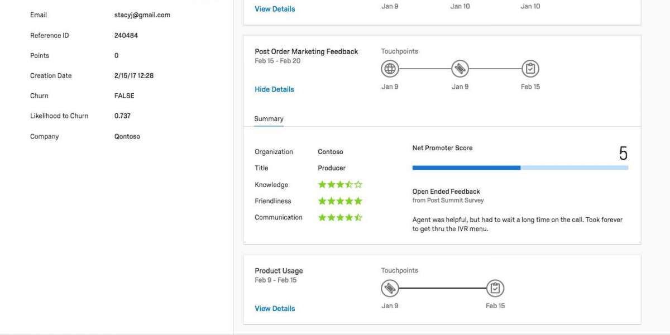Click the Net Promoter Score progress bar
Screen dimensions: 670x335
coord(520,167)
